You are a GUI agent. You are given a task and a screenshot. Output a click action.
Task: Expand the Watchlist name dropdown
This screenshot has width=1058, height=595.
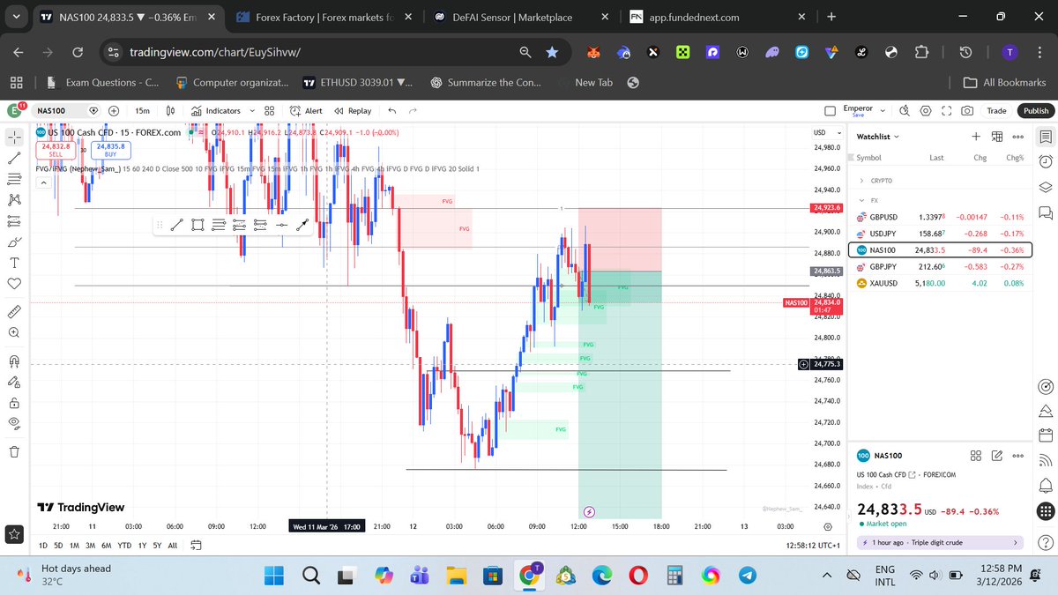tap(878, 137)
